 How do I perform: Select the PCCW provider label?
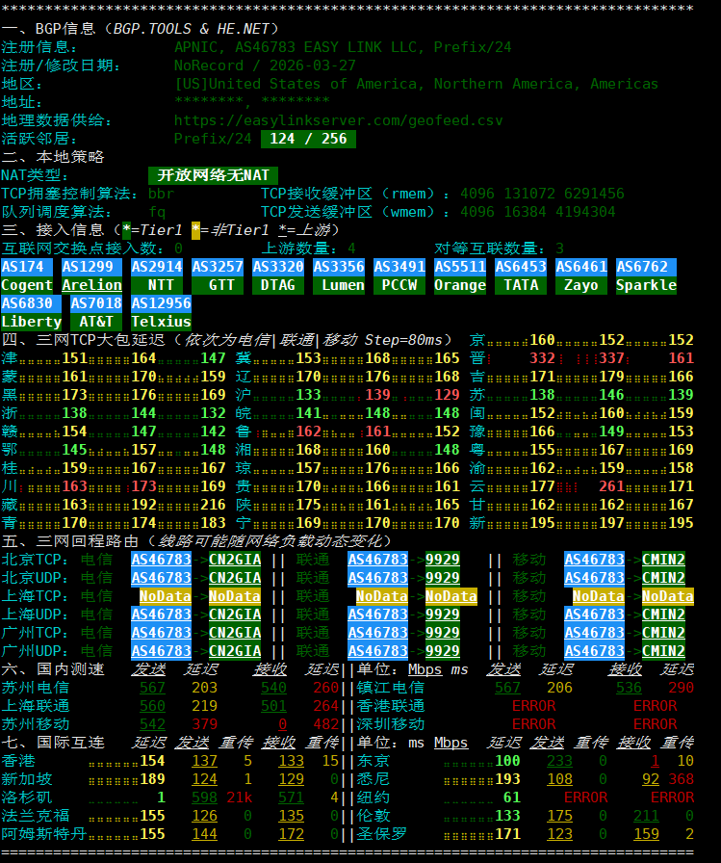pos(399,285)
